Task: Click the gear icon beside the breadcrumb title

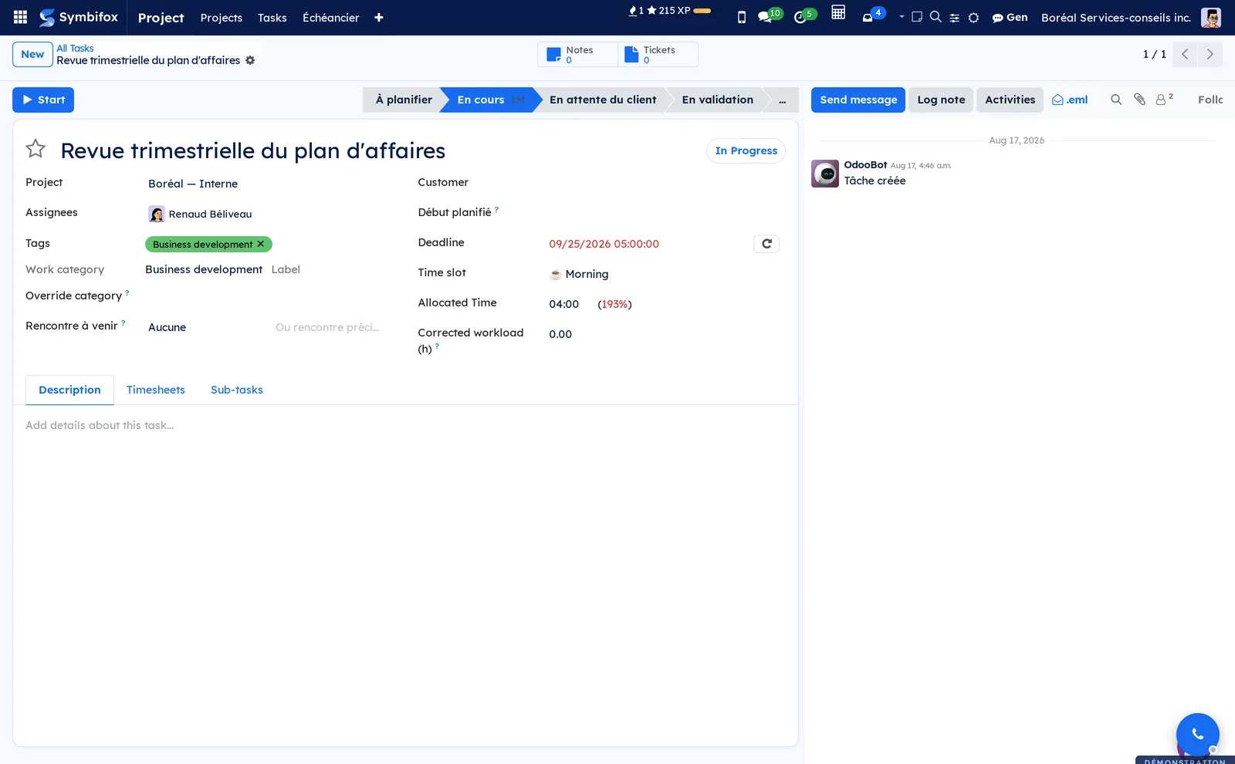Action: (250, 60)
